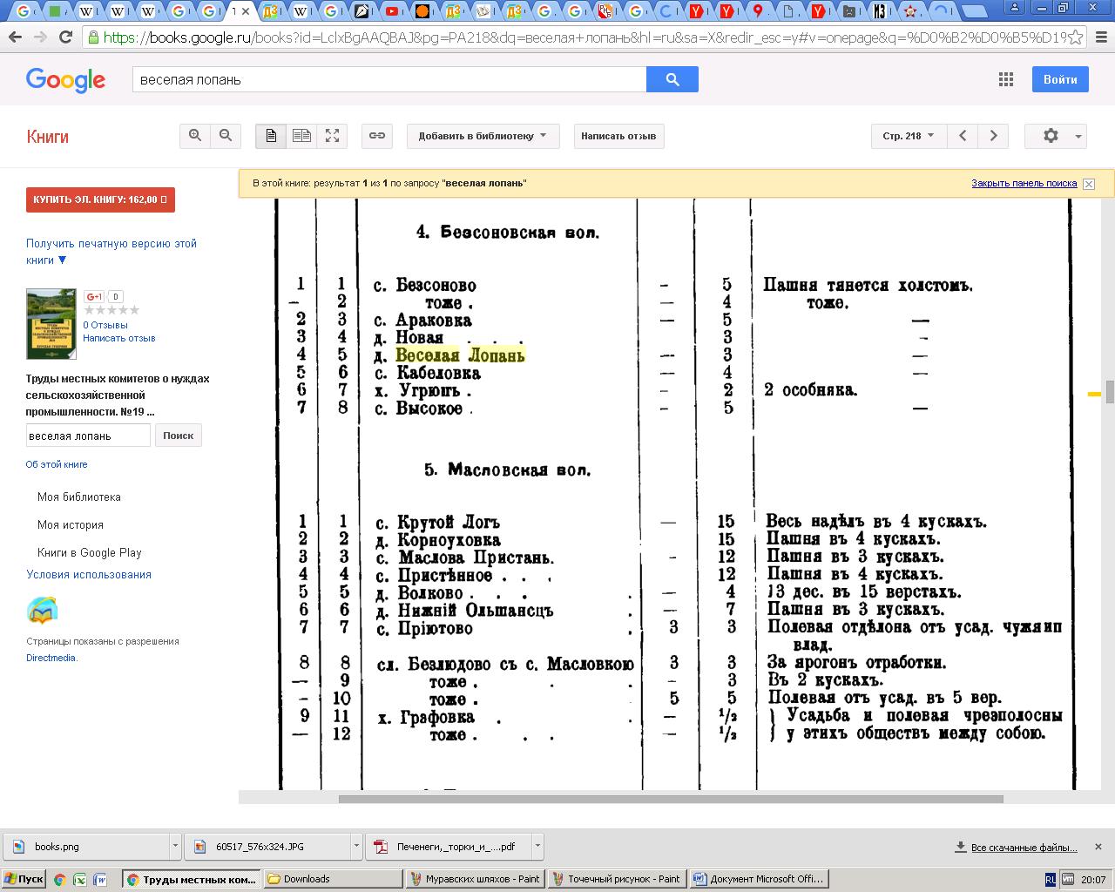The image size is (1115, 892).
Task: Go to the previous book page
Action: pos(963,136)
